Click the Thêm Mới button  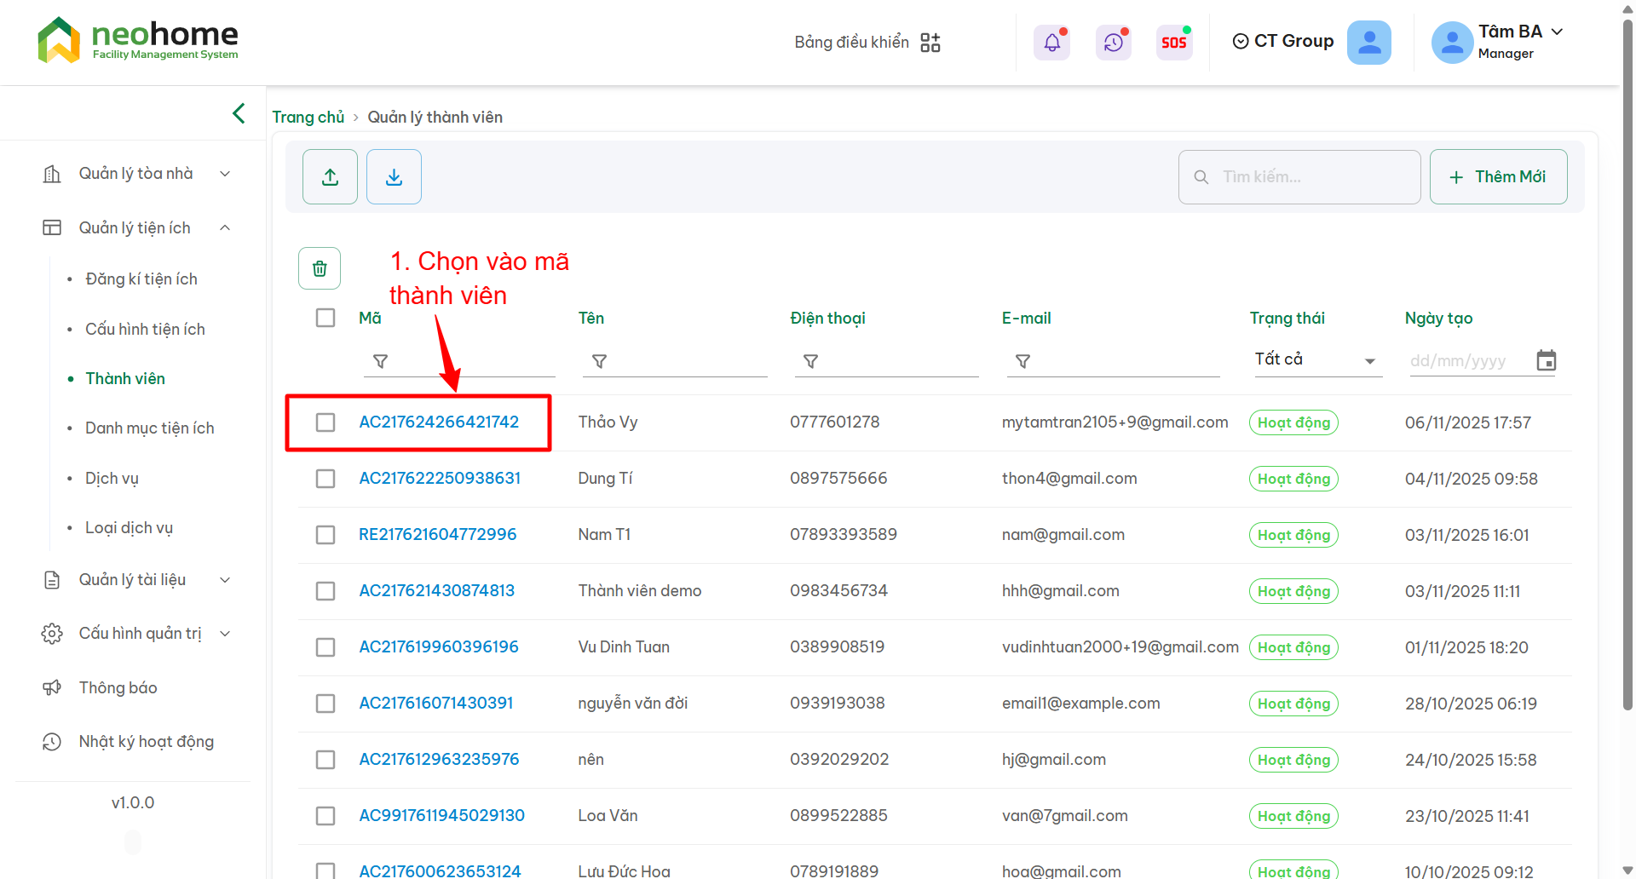(1498, 177)
